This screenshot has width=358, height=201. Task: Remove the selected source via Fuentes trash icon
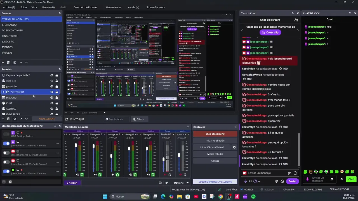click(x=8, y=119)
